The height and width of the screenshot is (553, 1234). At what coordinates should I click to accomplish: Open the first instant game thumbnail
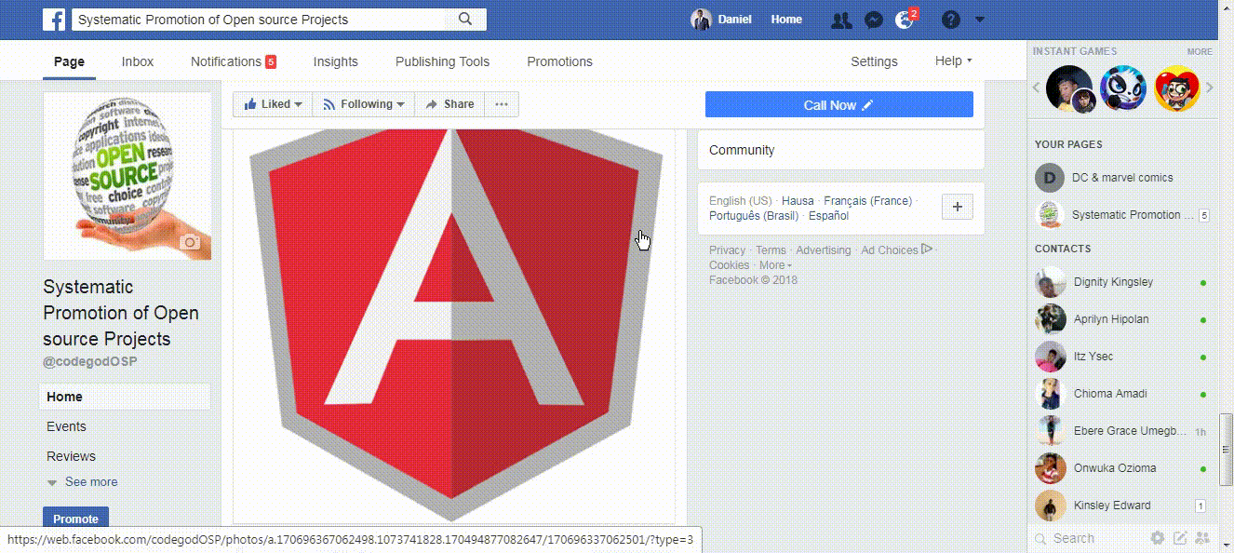[1069, 88]
